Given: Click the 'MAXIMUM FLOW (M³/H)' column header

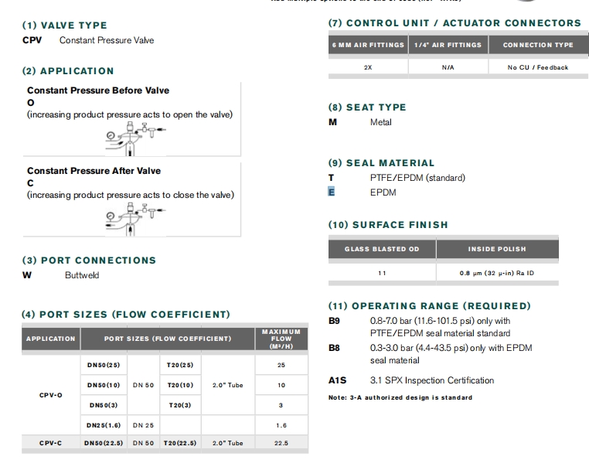Looking at the screenshot, I should (281, 339).
